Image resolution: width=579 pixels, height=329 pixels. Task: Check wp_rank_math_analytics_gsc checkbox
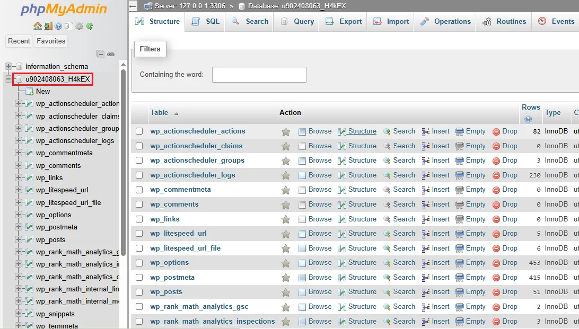tap(139, 307)
